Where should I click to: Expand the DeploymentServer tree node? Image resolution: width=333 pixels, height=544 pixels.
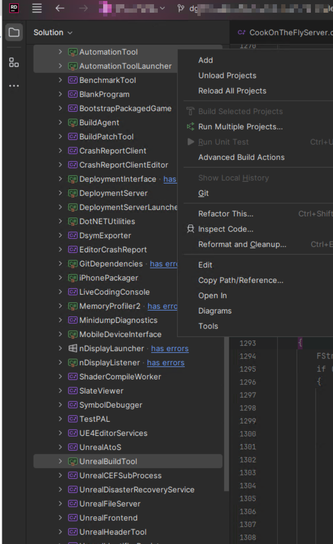click(x=60, y=193)
